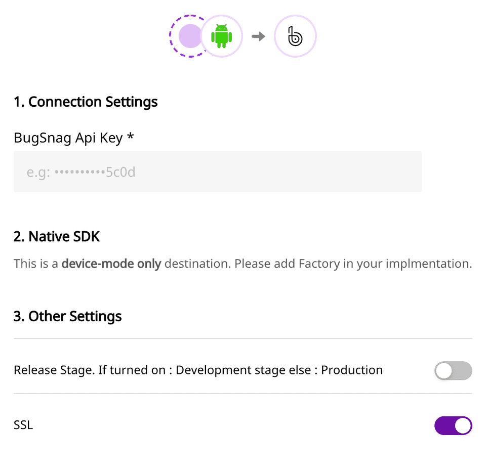Click the BugSnag Api Key input field

218,171
